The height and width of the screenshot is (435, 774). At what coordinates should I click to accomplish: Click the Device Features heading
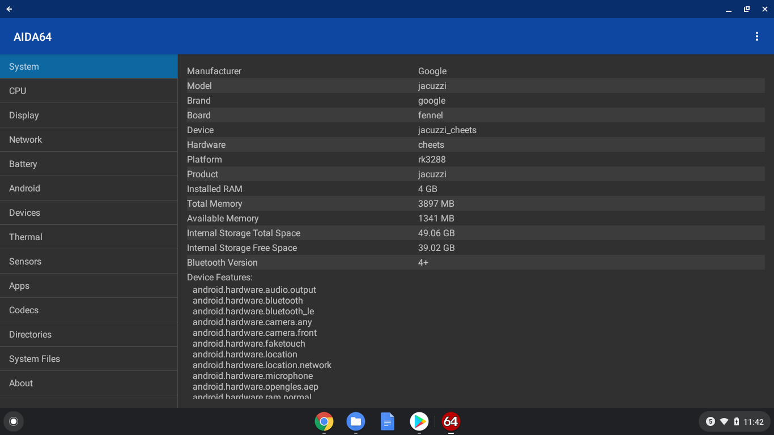[x=220, y=277]
